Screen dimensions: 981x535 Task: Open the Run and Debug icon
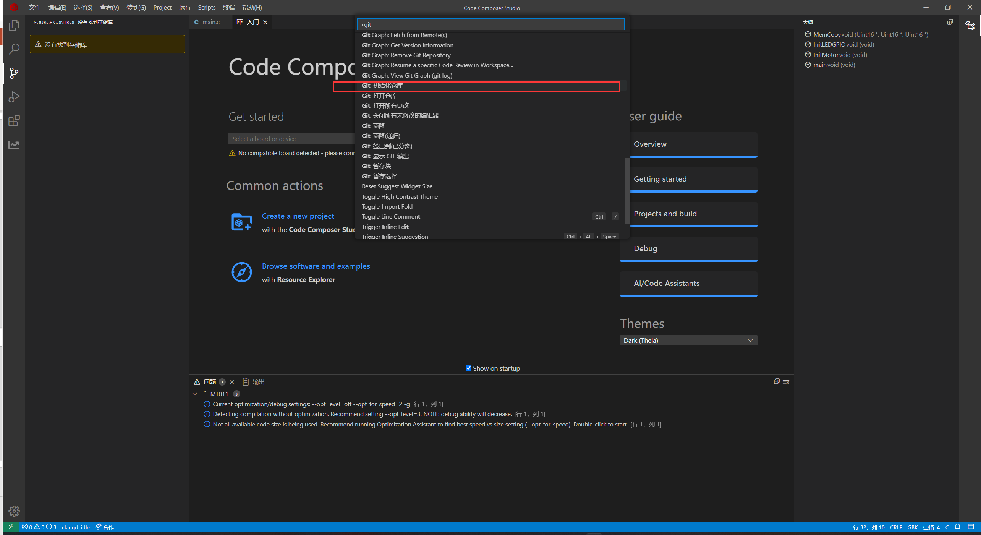click(x=14, y=97)
